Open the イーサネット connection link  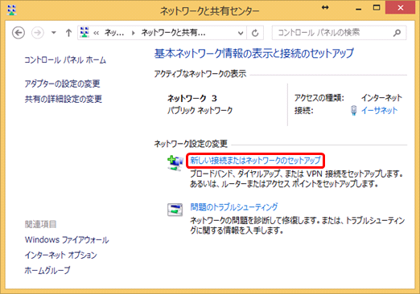(379, 110)
